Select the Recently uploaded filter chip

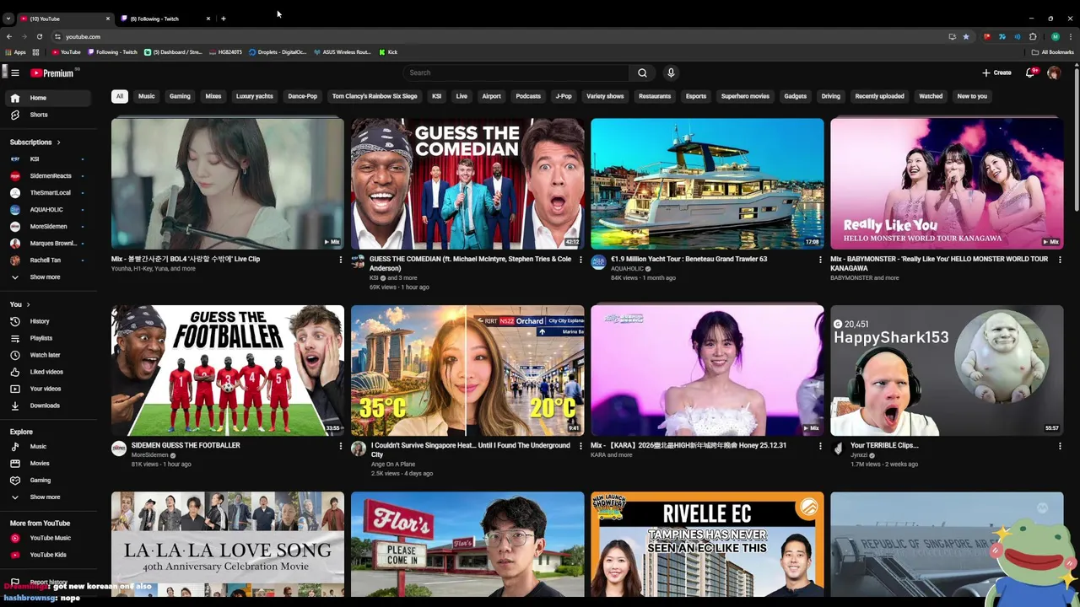pyautogui.click(x=879, y=96)
